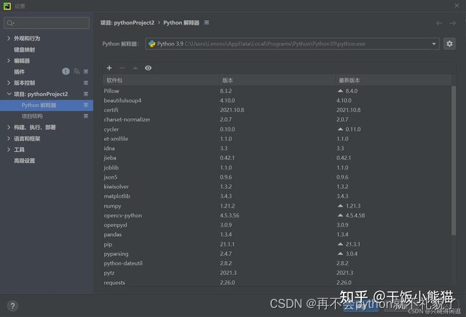Click the project-level icon on the 项目: pythonProject2 row
The height and width of the screenshot is (317, 466).
point(86,94)
